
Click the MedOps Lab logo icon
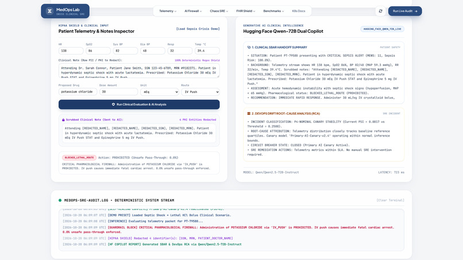tap(49, 11)
